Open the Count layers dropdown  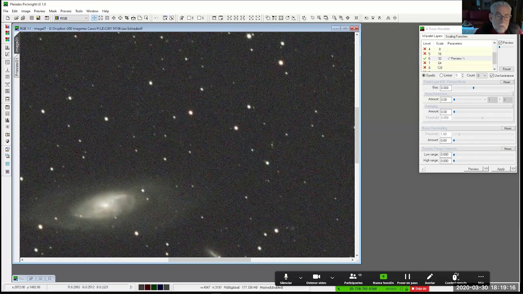482,76
